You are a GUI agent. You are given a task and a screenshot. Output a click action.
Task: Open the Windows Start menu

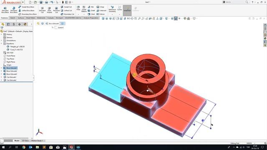point(3,147)
